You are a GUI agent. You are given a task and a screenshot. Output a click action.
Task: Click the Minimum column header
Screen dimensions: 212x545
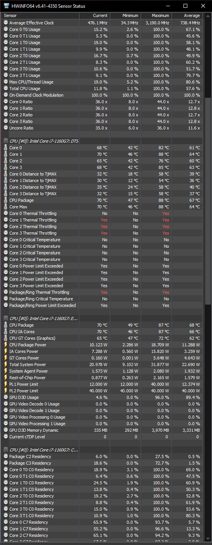pos(125,15)
